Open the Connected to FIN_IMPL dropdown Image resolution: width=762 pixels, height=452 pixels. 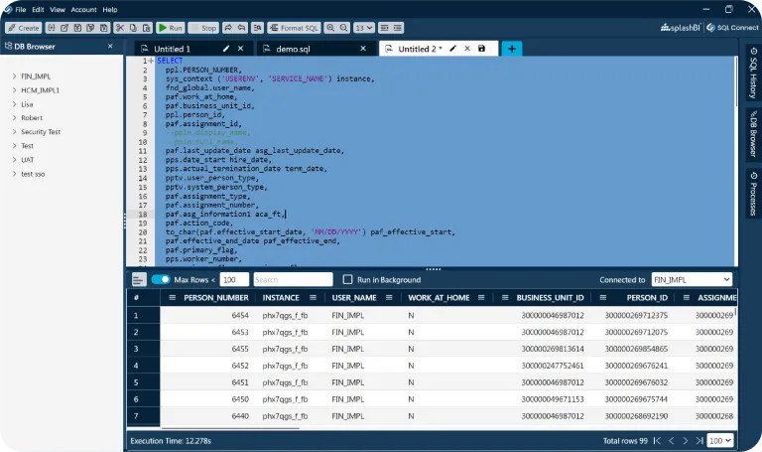[x=692, y=280]
